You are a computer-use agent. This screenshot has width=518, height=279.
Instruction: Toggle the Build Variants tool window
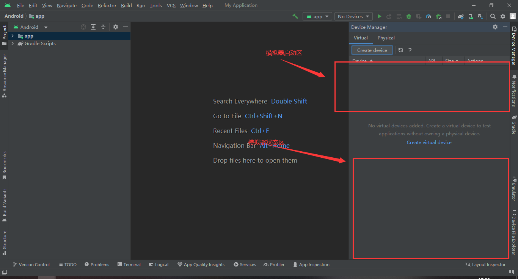click(5, 205)
